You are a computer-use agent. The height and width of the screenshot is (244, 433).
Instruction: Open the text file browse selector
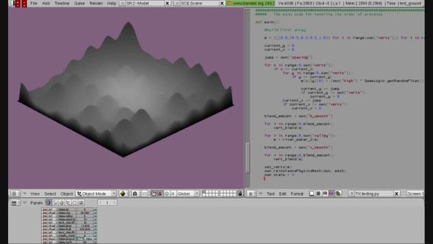pos(352,194)
